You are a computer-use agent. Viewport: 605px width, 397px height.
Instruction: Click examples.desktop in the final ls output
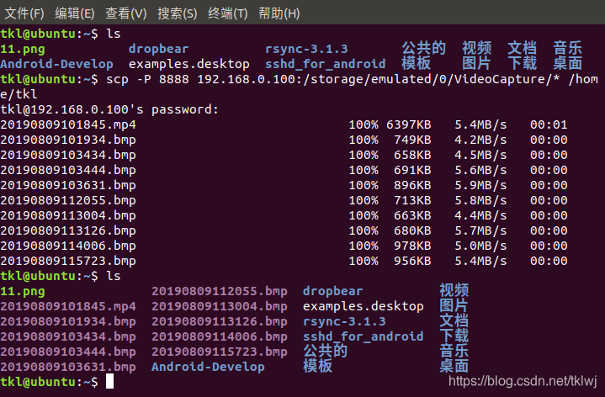point(363,306)
